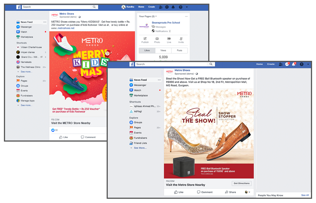Image resolution: width=316 pixels, height=203 pixels.
Task: Comment on the Steal the Show ad post
Action: coord(205,192)
